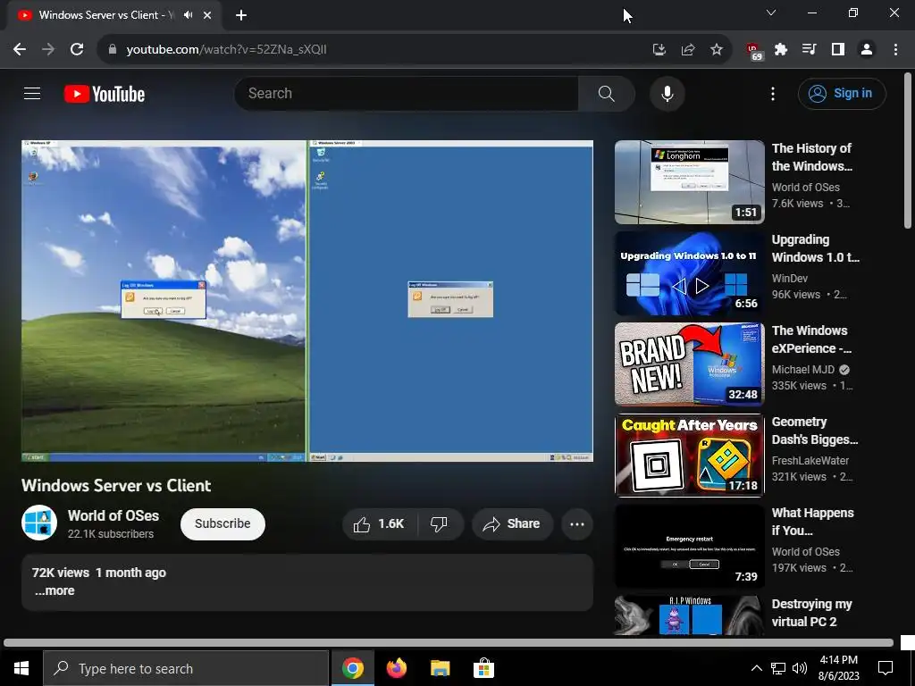Click share this page icon
The image size is (915, 686).
pos(688,49)
